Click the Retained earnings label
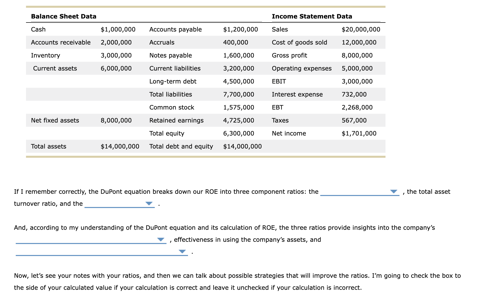The width and height of the screenshot is (490, 298). click(176, 120)
